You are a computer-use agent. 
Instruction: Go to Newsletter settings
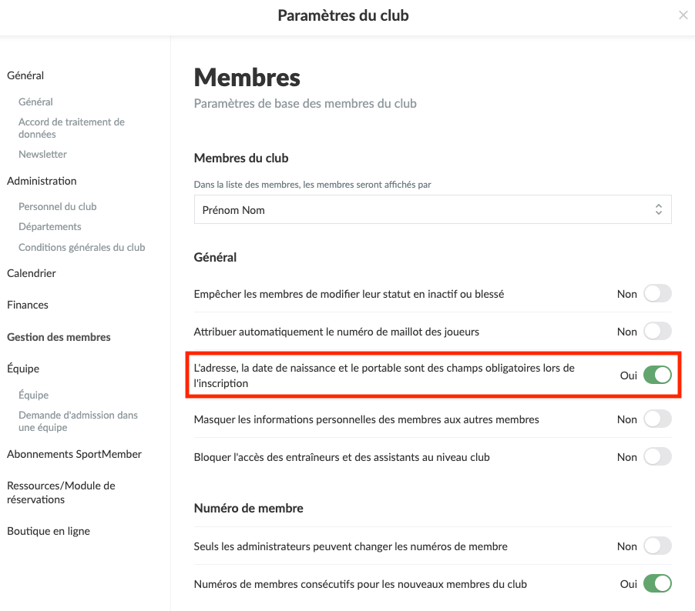point(42,154)
